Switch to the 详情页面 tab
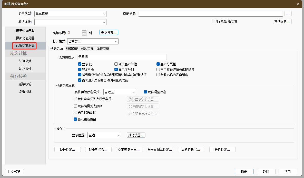This screenshot has width=304, height=178. pyautogui.click(x=103, y=49)
